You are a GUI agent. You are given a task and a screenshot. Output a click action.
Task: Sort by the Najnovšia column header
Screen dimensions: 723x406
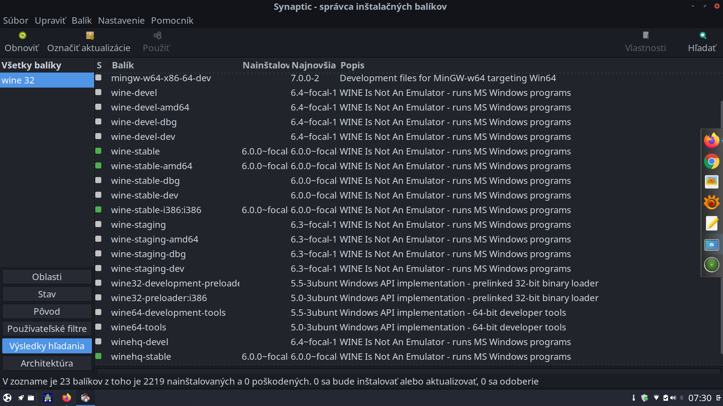[313, 65]
